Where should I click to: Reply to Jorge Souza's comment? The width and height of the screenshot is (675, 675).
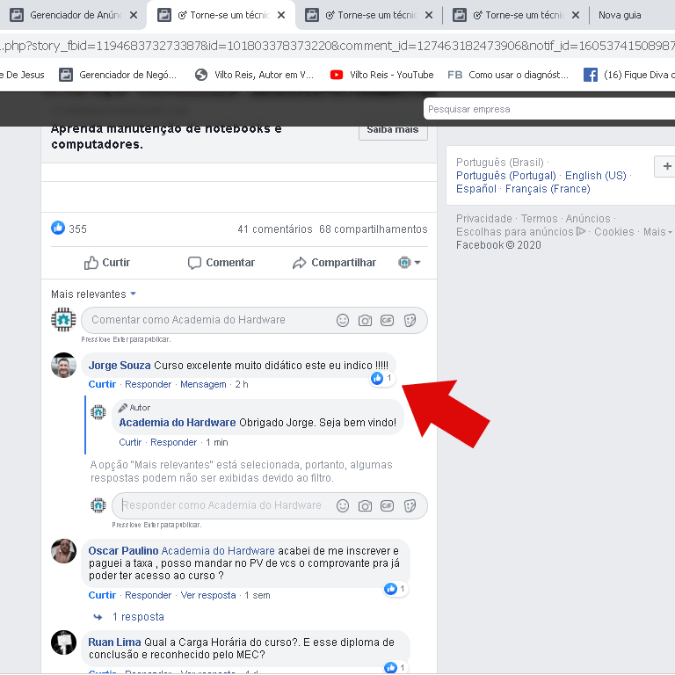pyautogui.click(x=148, y=384)
